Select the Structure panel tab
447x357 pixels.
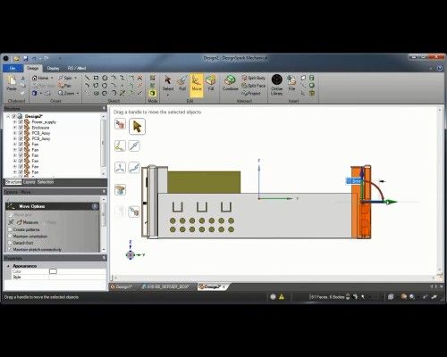[13, 182]
